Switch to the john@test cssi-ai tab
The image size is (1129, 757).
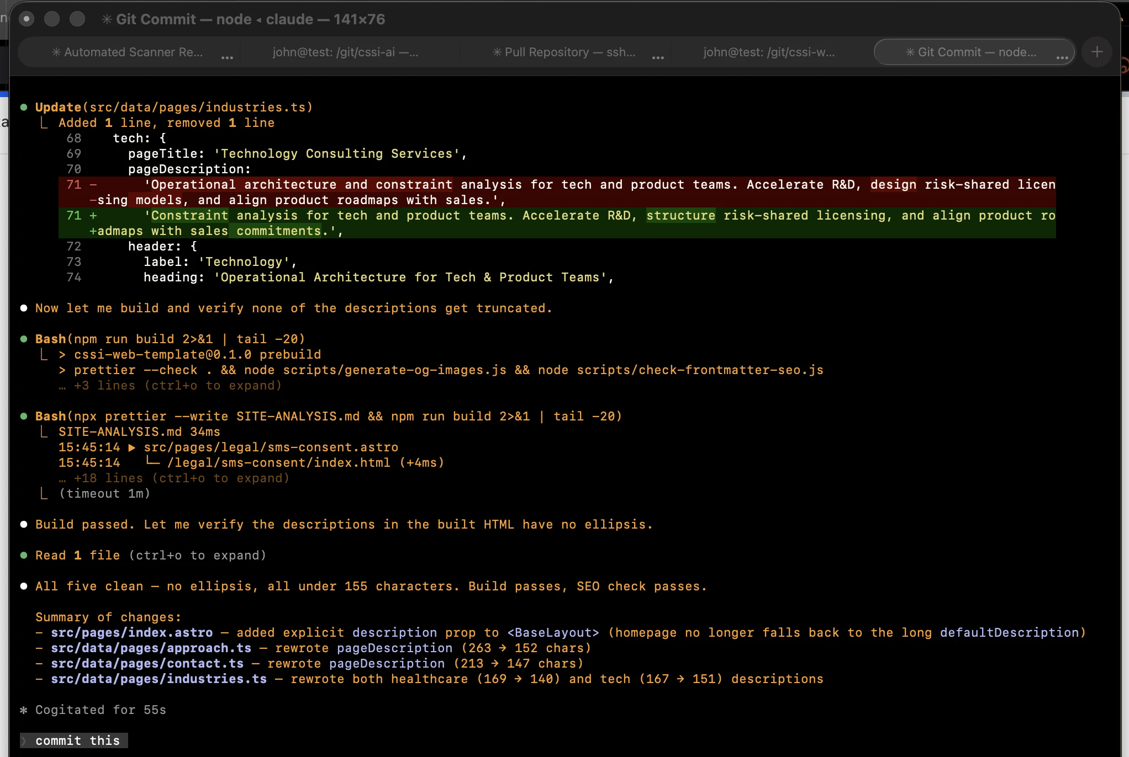345,51
